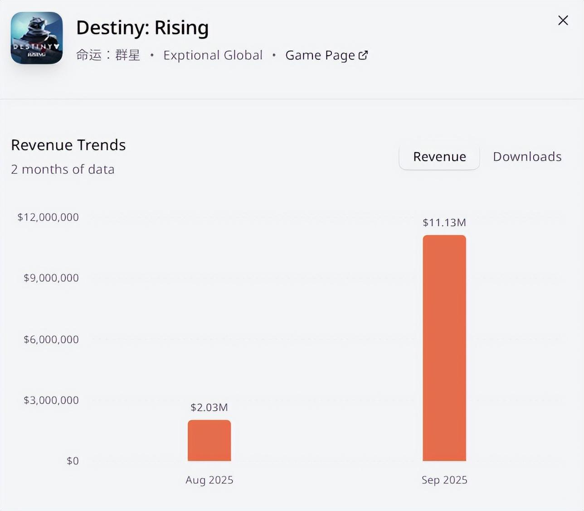Click the Sep 2025 revenue bar

click(444, 348)
